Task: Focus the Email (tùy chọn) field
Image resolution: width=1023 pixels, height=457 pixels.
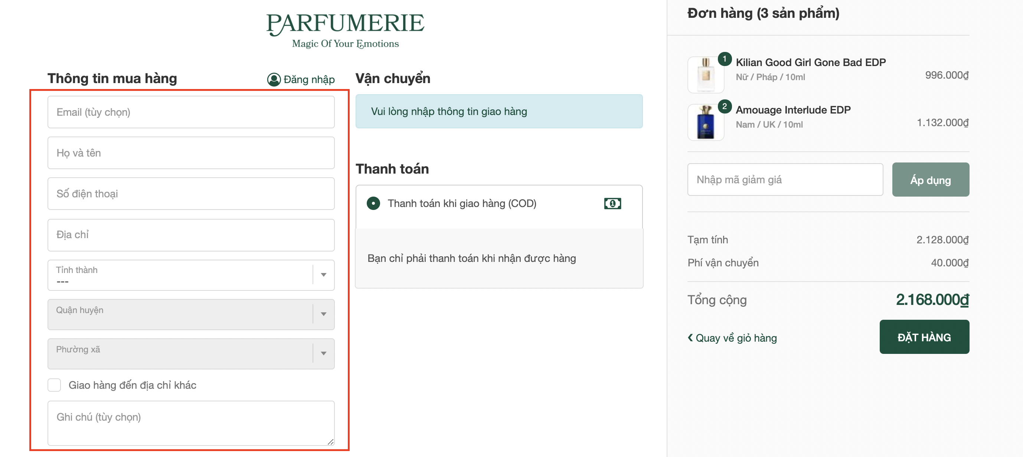Action: 191,112
